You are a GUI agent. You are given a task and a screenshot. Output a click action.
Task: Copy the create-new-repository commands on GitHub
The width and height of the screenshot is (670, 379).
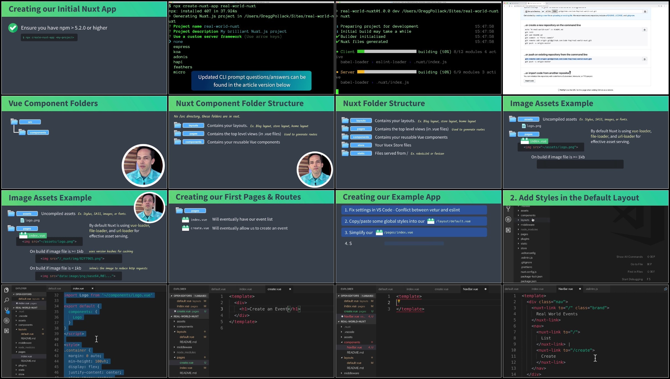[644, 30]
